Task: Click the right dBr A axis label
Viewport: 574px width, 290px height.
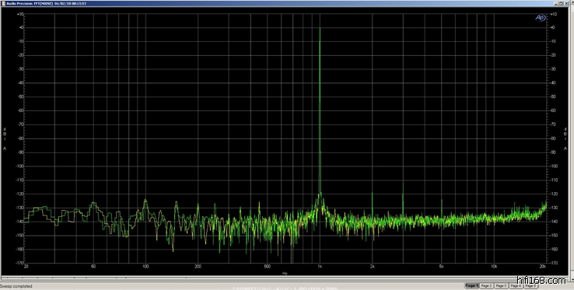Action: (566, 138)
